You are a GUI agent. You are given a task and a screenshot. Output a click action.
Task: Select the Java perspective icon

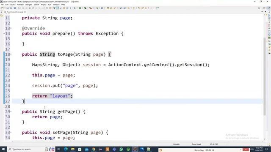point(268,8)
